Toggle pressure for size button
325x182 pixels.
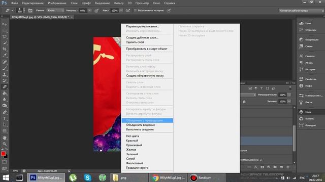pyautogui.click(x=169, y=10)
